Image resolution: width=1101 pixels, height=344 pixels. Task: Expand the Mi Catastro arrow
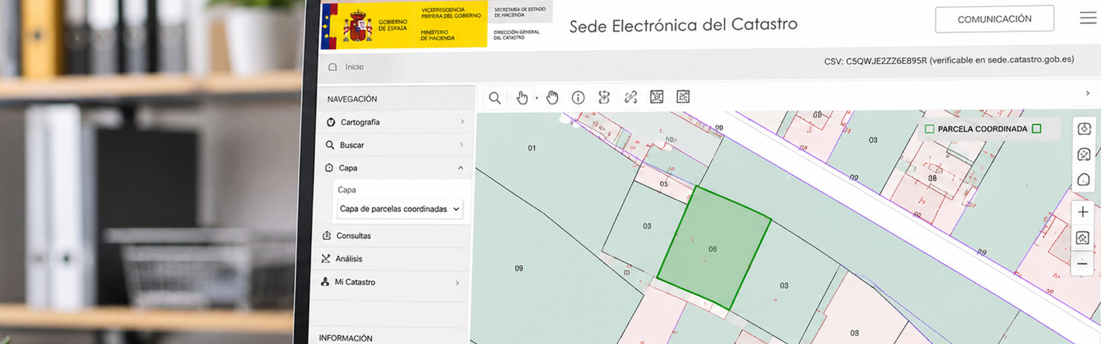(x=457, y=283)
